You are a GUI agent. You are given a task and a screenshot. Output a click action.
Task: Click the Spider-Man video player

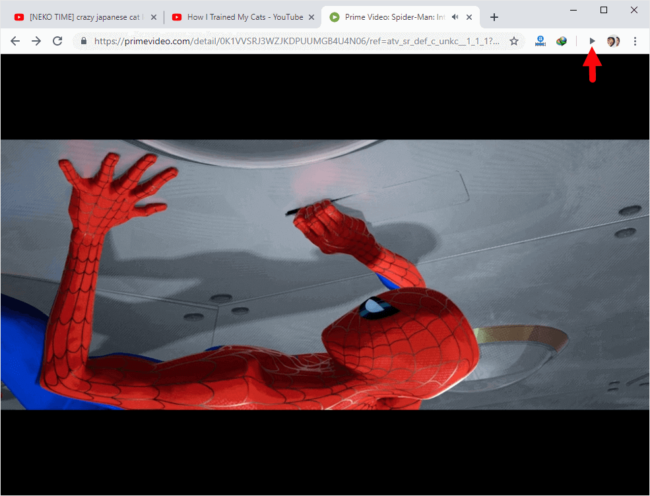[x=325, y=275]
